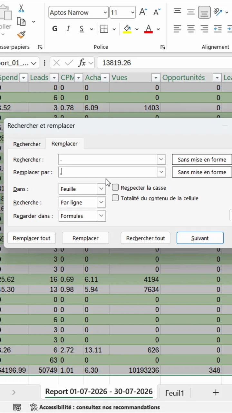
Task: Click Remplacer tout button
Action: tap(32, 238)
